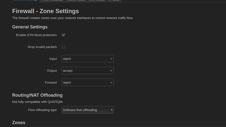
Task: Switch to the Port Forwards tab
Action: 52,1
